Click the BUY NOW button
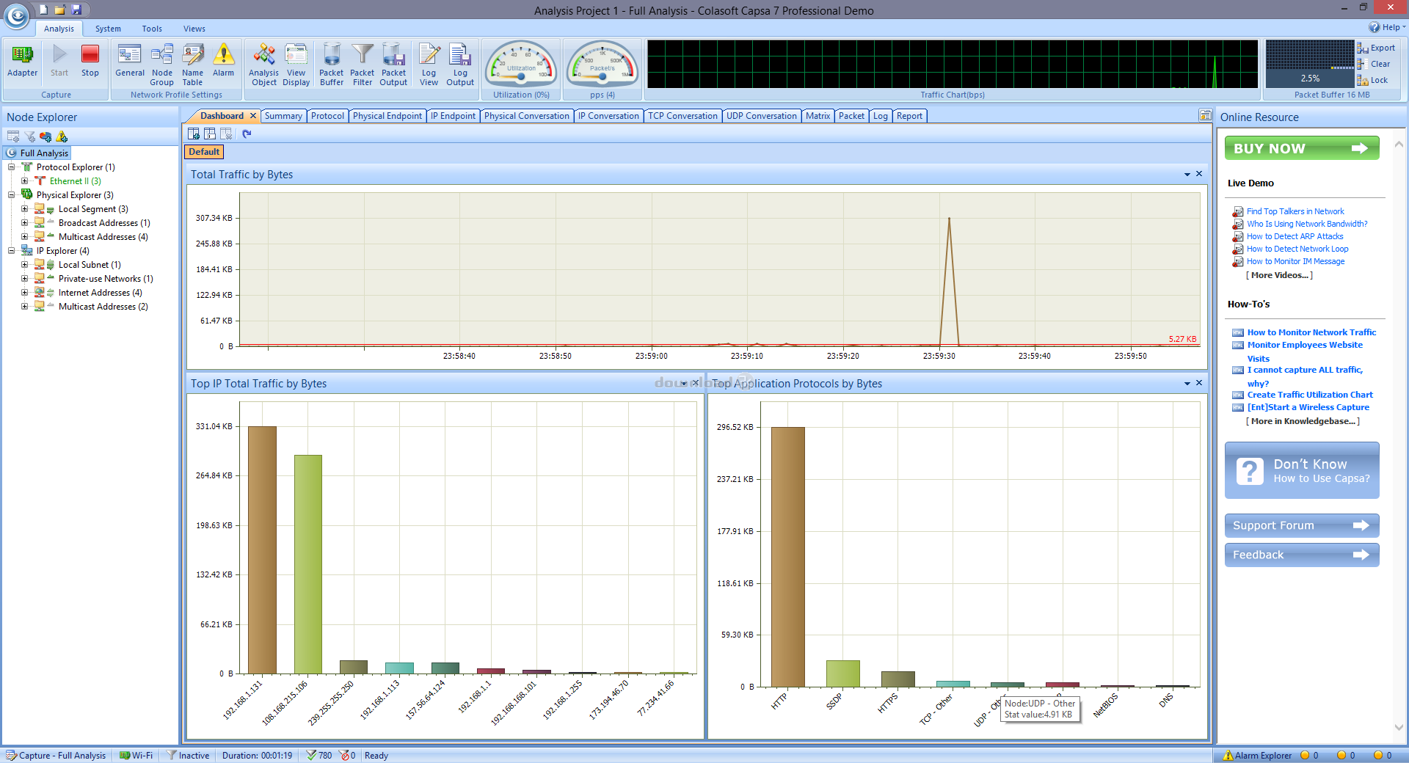The height and width of the screenshot is (763, 1409). pyautogui.click(x=1301, y=148)
